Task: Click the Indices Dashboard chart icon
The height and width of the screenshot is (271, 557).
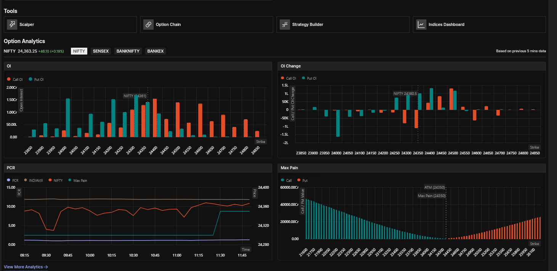Action: pos(421,24)
